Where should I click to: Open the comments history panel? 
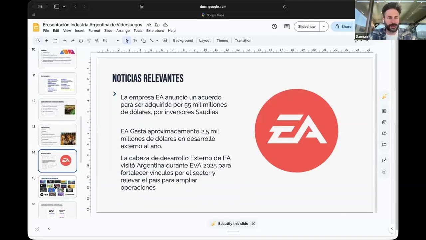[287, 26]
